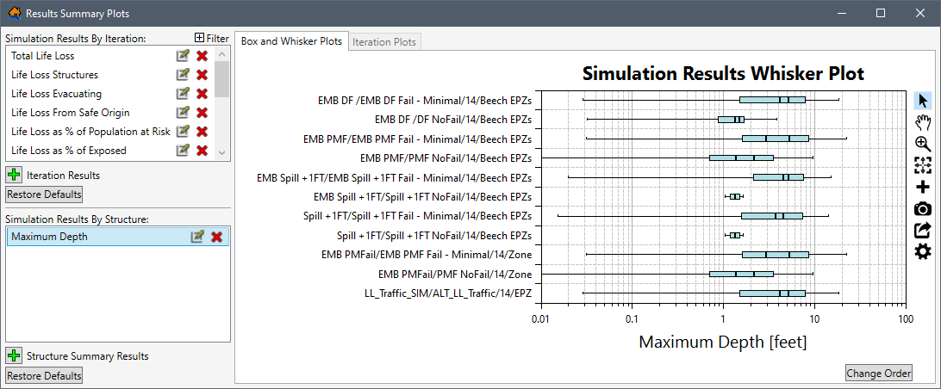Restore Defaults for iteration results
This screenshot has height=389, width=941.
click(x=44, y=194)
